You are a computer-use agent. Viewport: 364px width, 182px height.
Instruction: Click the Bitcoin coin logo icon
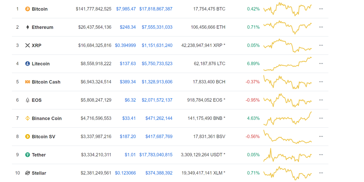point(28,9)
